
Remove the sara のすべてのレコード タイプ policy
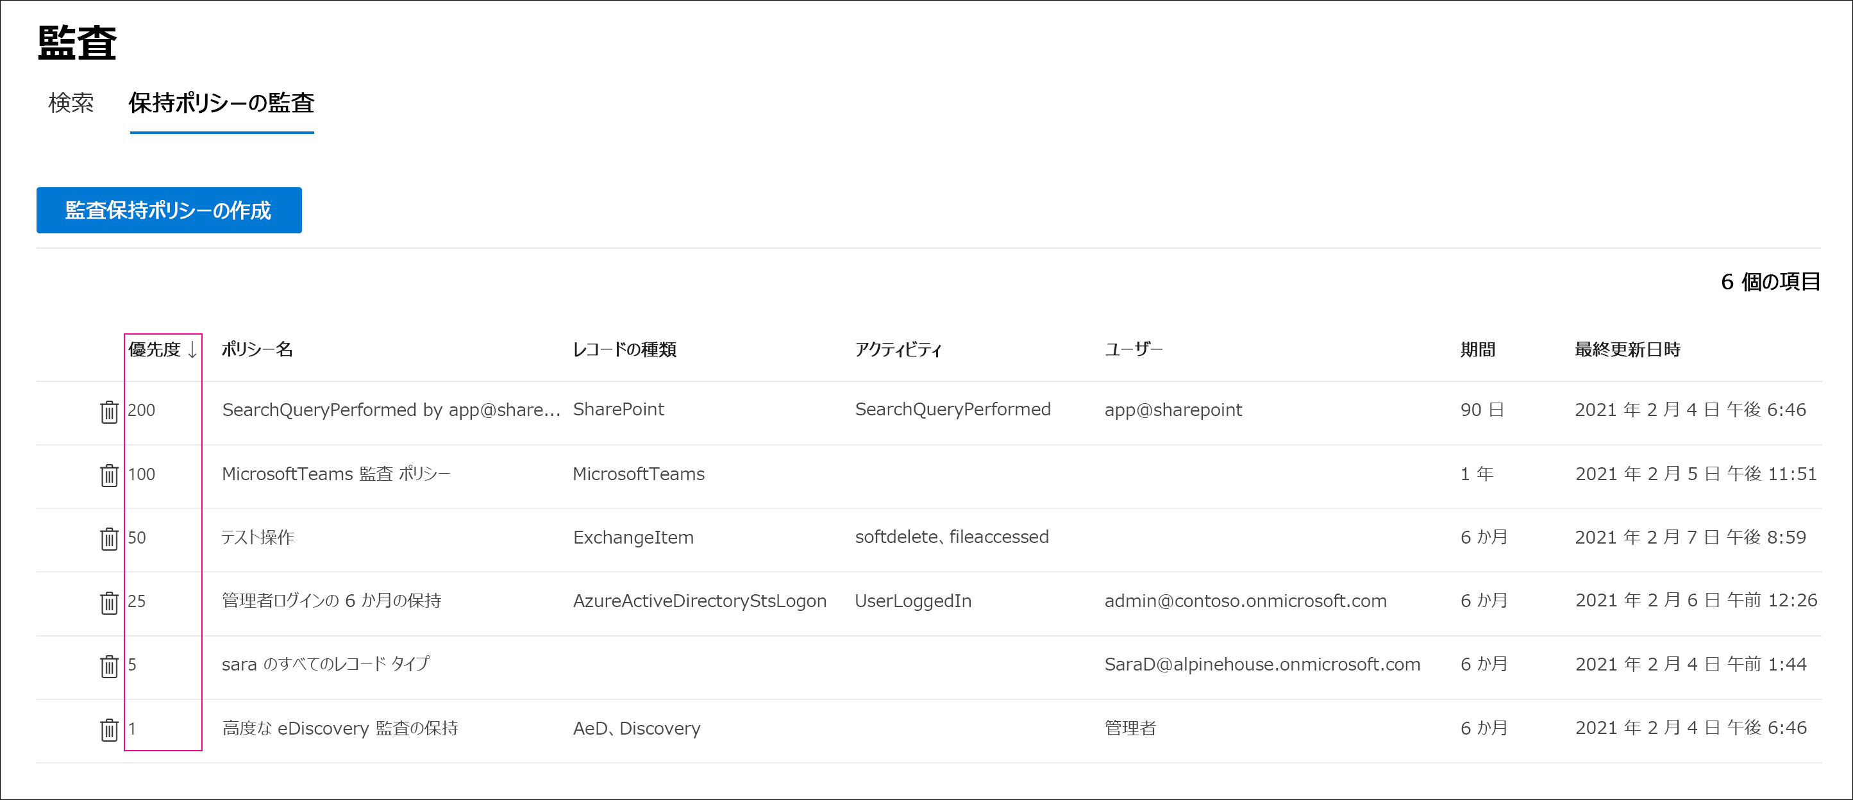tap(108, 665)
